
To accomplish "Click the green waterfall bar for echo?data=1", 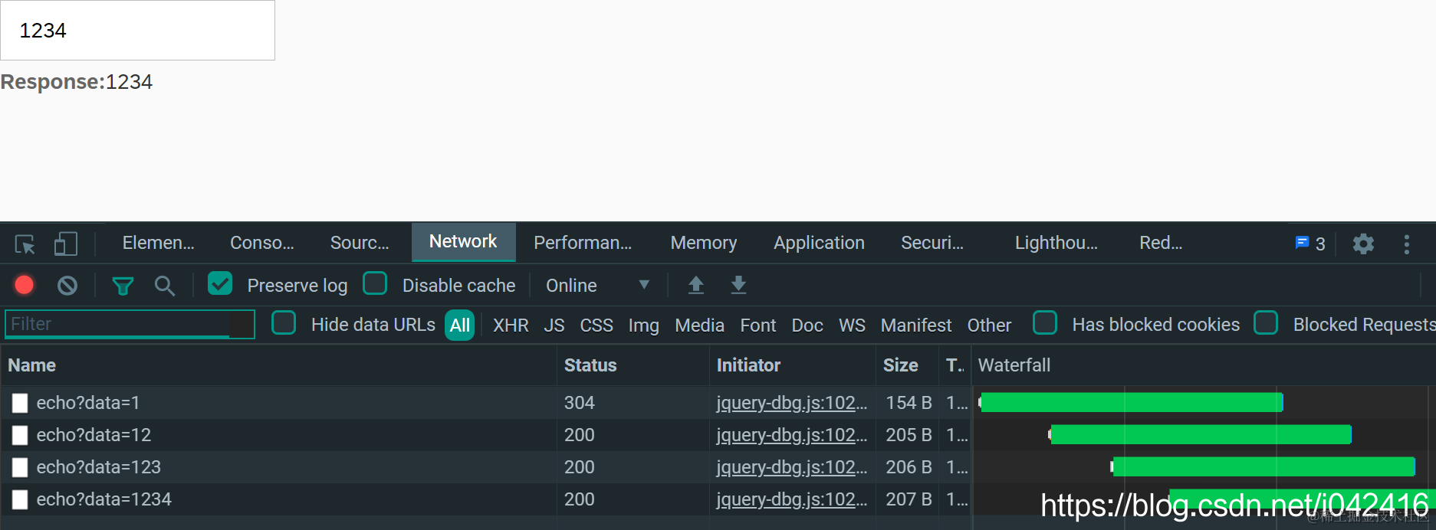I will [x=1132, y=402].
